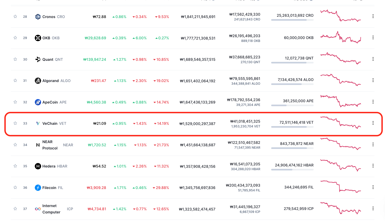The height and width of the screenshot is (223, 385).
Task: Toggle the Hedera watchlist star
Action: tap(15, 166)
